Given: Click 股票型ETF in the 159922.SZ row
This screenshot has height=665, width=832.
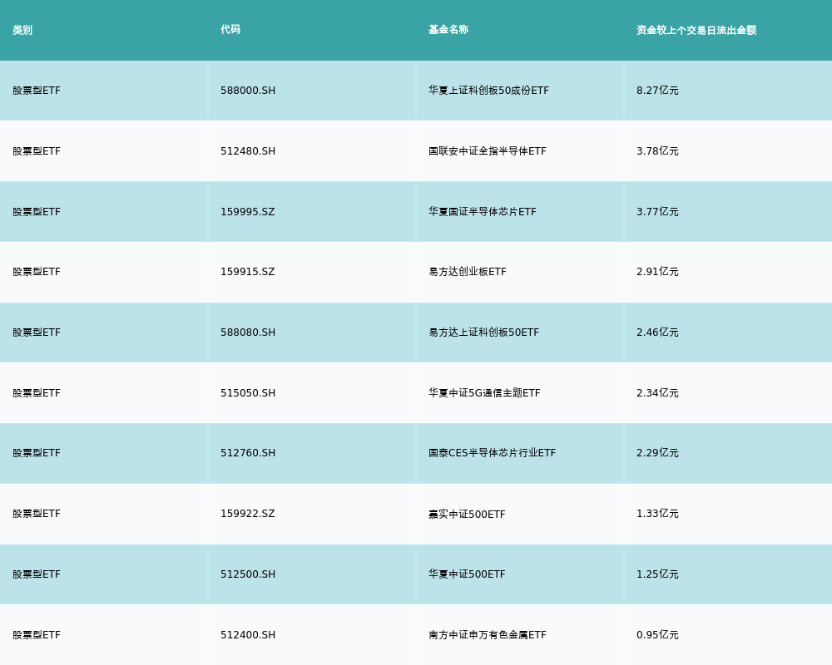Looking at the screenshot, I should 37,514.
